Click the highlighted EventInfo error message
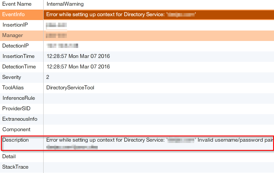Screen dimensions: 274x173 [x=121, y=14]
